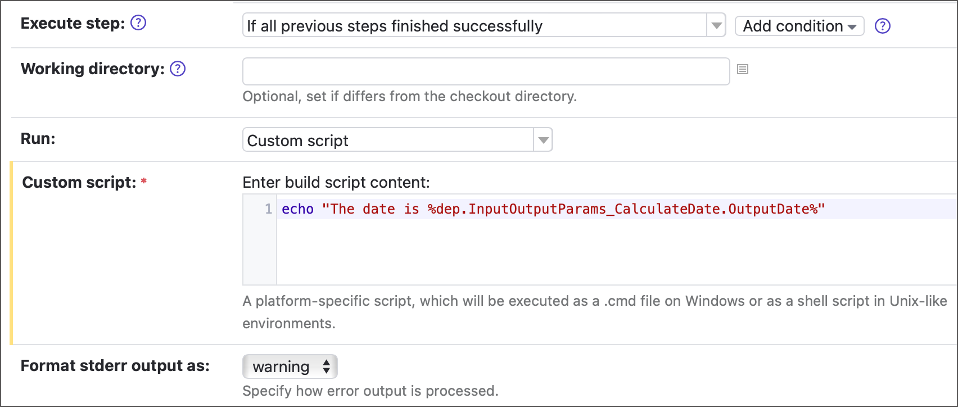The width and height of the screenshot is (958, 407).
Task: Click the 'Format stderr output as:' label
Action: 115,366
